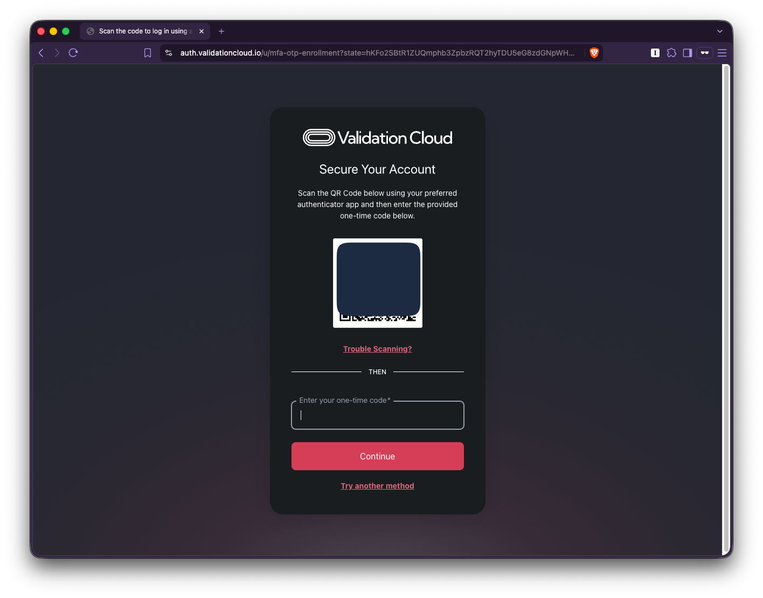The width and height of the screenshot is (763, 598).
Task: Maximize the browser window with green button
Action: tap(66, 31)
